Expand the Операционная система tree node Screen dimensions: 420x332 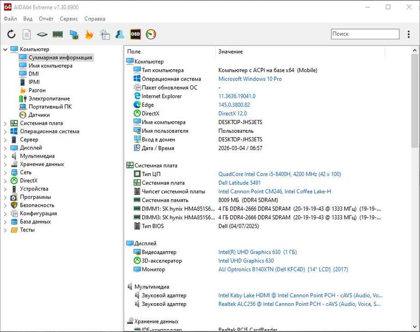pos(5,131)
